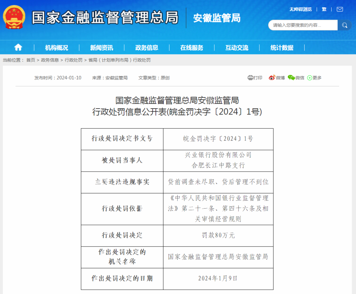
Task: Share via the WeChat icon
Action: point(291,78)
